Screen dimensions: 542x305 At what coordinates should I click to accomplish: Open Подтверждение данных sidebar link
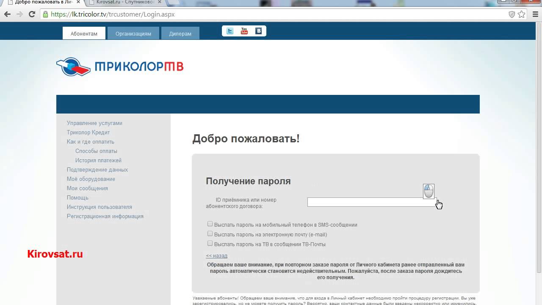click(97, 169)
